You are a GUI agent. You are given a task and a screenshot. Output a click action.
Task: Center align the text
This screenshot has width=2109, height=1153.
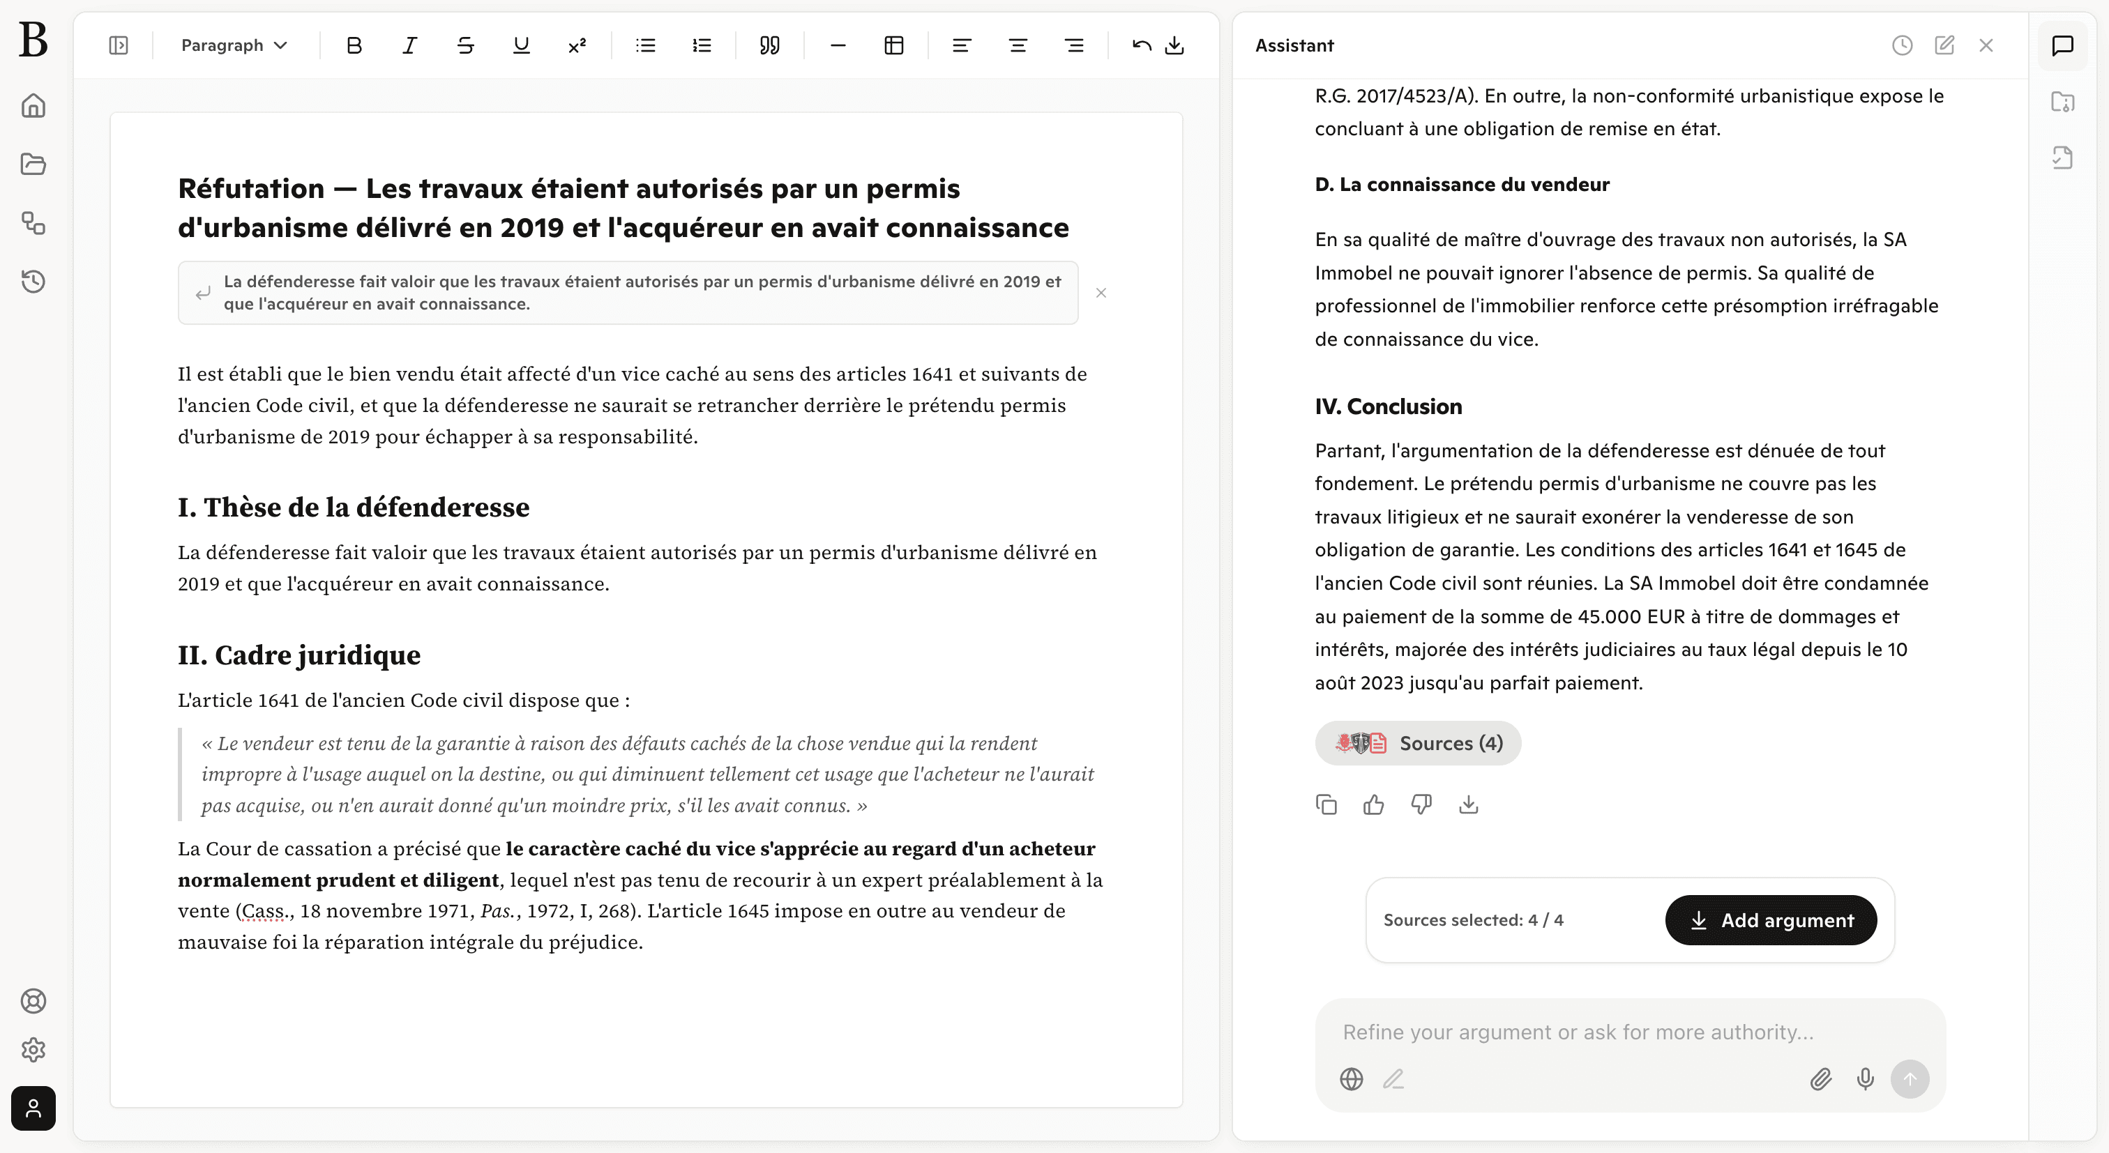(x=1018, y=46)
